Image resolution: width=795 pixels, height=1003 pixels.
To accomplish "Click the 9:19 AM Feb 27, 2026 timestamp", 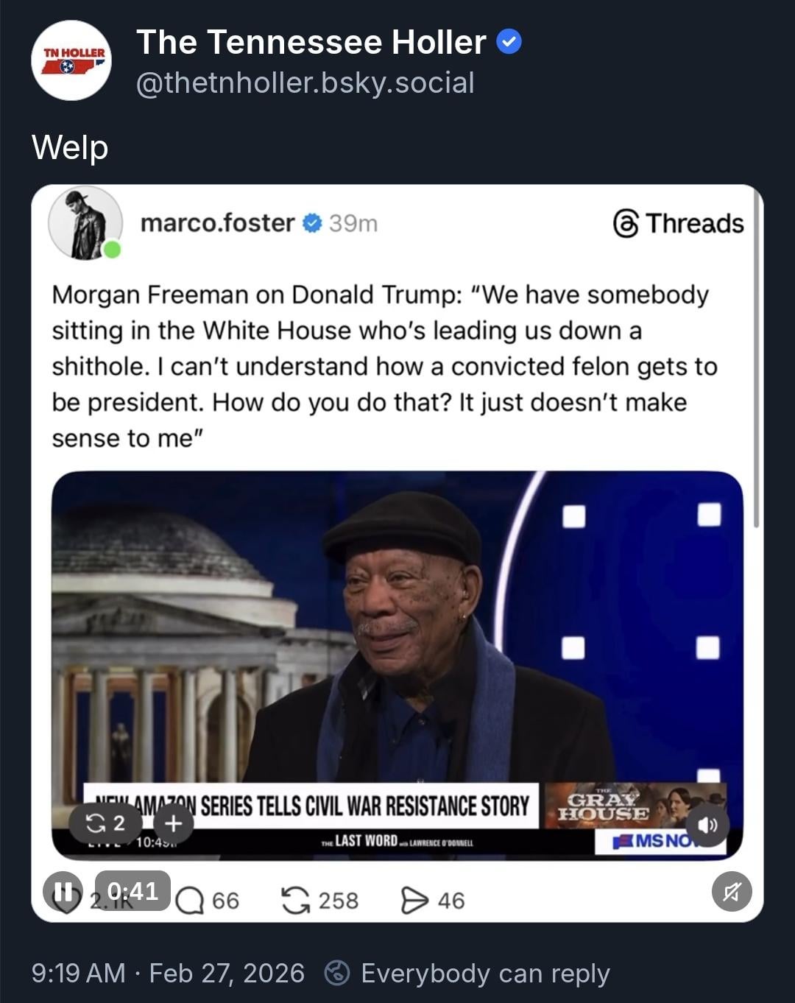I will tap(168, 973).
